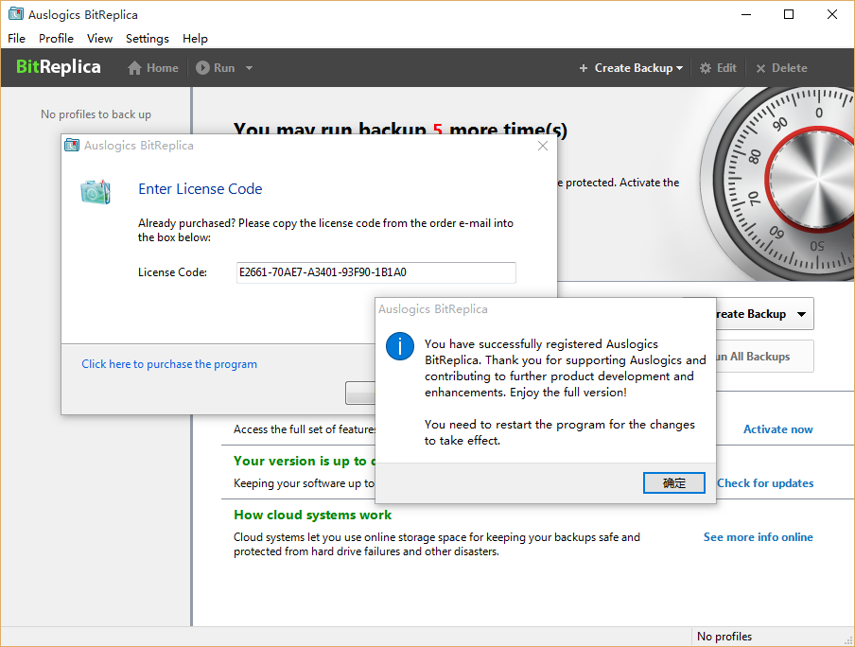Click the BitReplica logo
This screenshot has width=855, height=647.
click(x=59, y=68)
